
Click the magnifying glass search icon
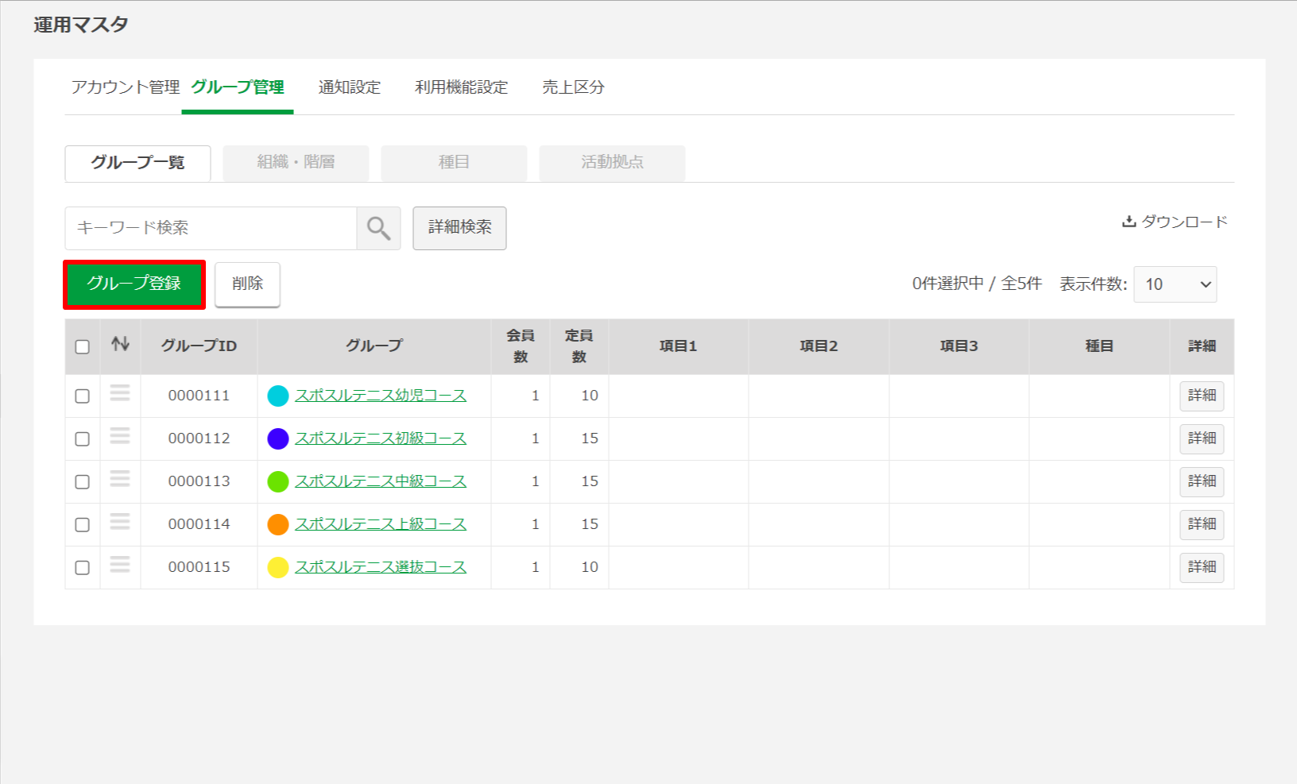(378, 228)
